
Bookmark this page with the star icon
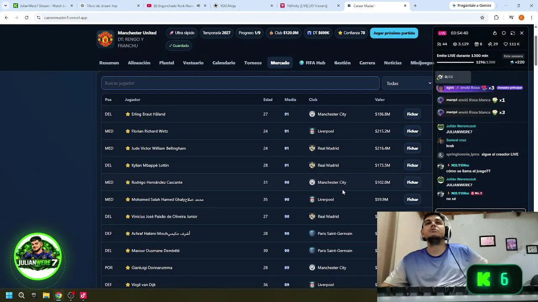482,18
